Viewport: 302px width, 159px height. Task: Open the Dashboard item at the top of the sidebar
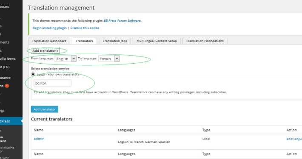[x=5, y=7]
